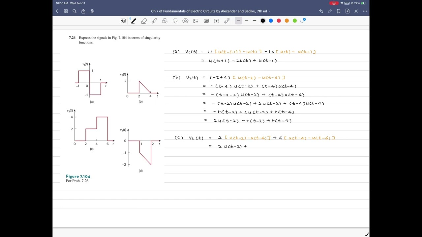This screenshot has width=422, height=237.
Task: Start audio recording with microphone icon
Action: click(92, 11)
